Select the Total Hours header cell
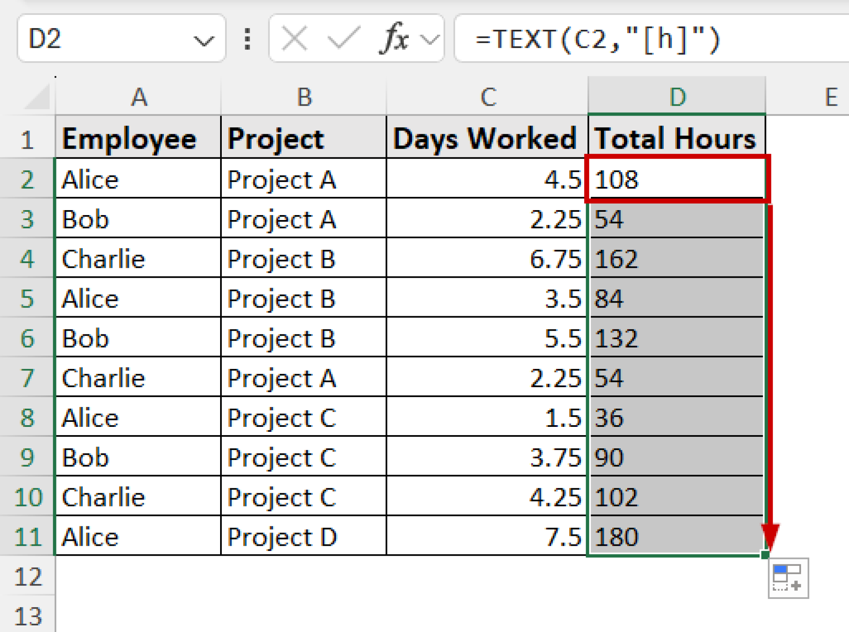The image size is (849, 632). point(676,139)
